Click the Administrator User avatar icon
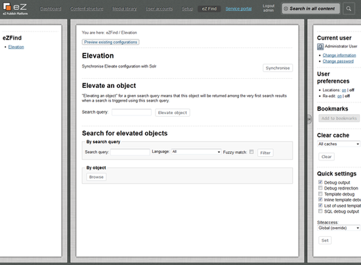The height and width of the screenshot is (265, 361). [x=320, y=47]
